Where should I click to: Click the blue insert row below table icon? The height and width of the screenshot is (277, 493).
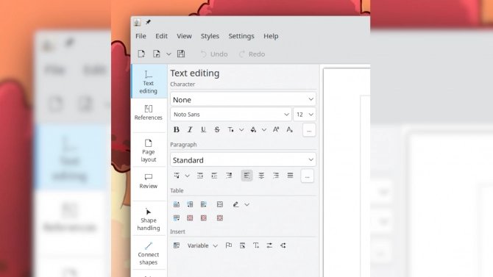(x=177, y=218)
